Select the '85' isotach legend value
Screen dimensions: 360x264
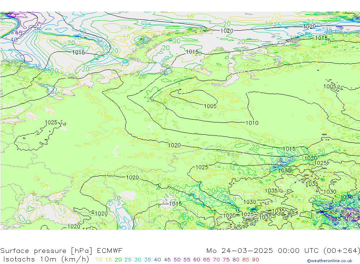click(x=246, y=260)
